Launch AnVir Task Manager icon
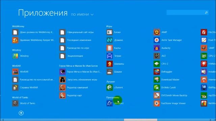The height and width of the screenshot is (121, 216). coord(157,40)
